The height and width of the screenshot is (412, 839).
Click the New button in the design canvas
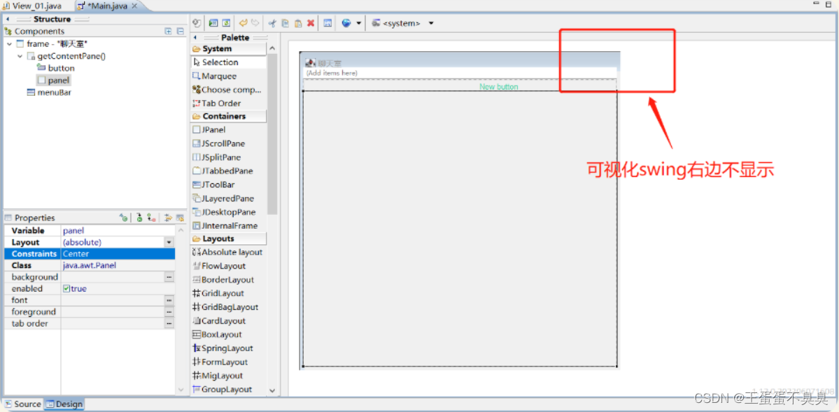(499, 87)
